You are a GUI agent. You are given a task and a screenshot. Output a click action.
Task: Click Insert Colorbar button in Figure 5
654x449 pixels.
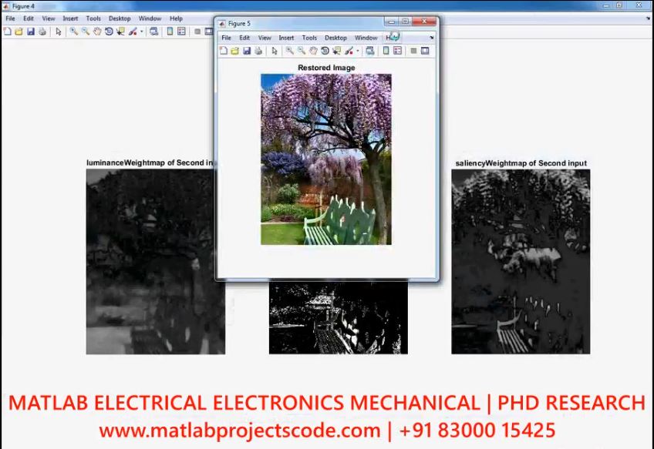[386, 51]
